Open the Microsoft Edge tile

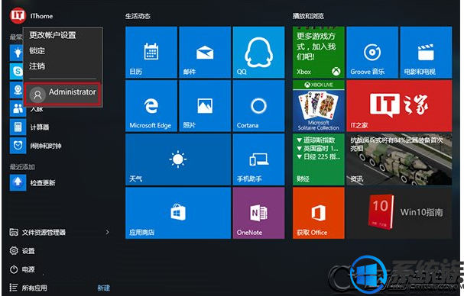(151, 106)
